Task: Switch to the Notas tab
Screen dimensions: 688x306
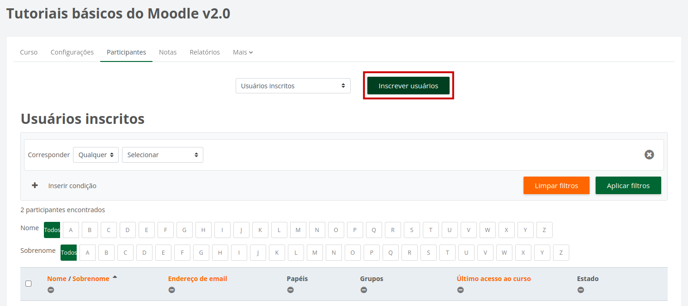Action: [168, 52]
